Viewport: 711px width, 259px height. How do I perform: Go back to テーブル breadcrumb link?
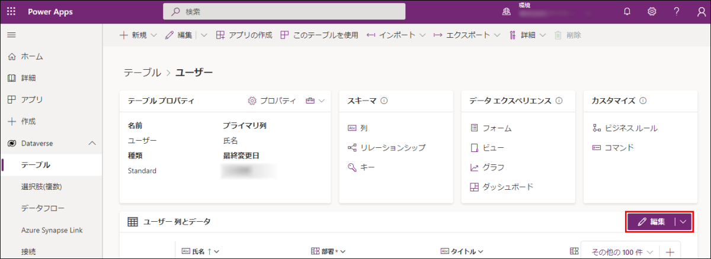(142, 73)
